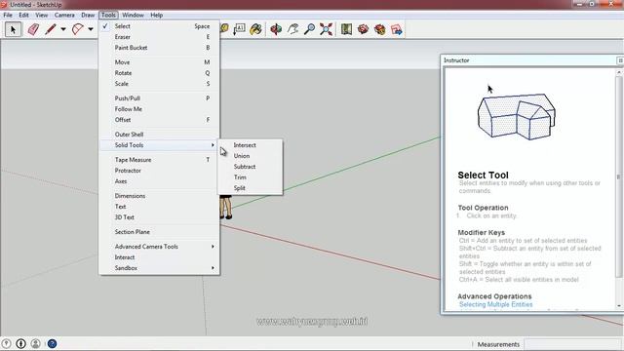
Task: Click the blue help status icon
Action: click(52, 343)
